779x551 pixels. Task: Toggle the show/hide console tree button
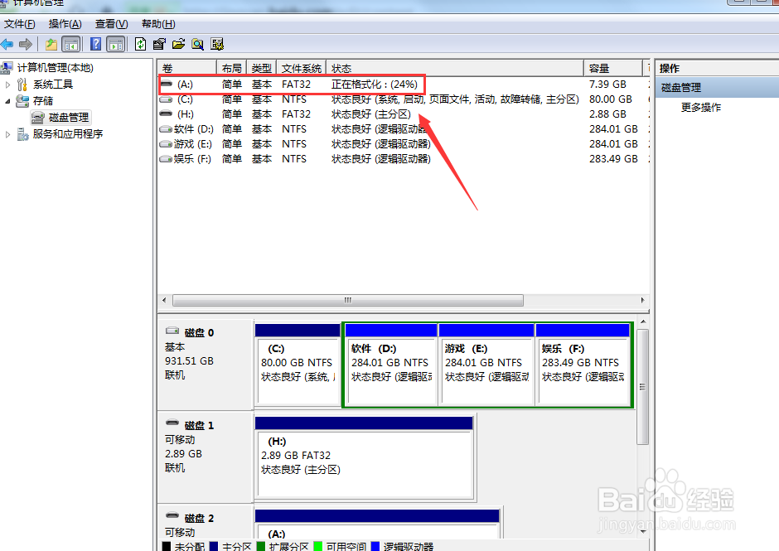click(x=71, y=44)
